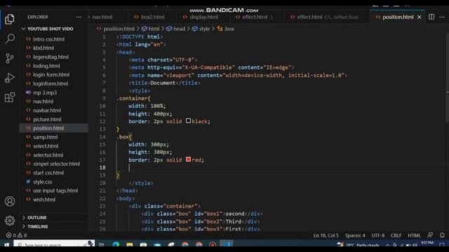This screenshot has width=449, height=252.
Task: Split the editor to the right
Action: [x=431, y=17]
